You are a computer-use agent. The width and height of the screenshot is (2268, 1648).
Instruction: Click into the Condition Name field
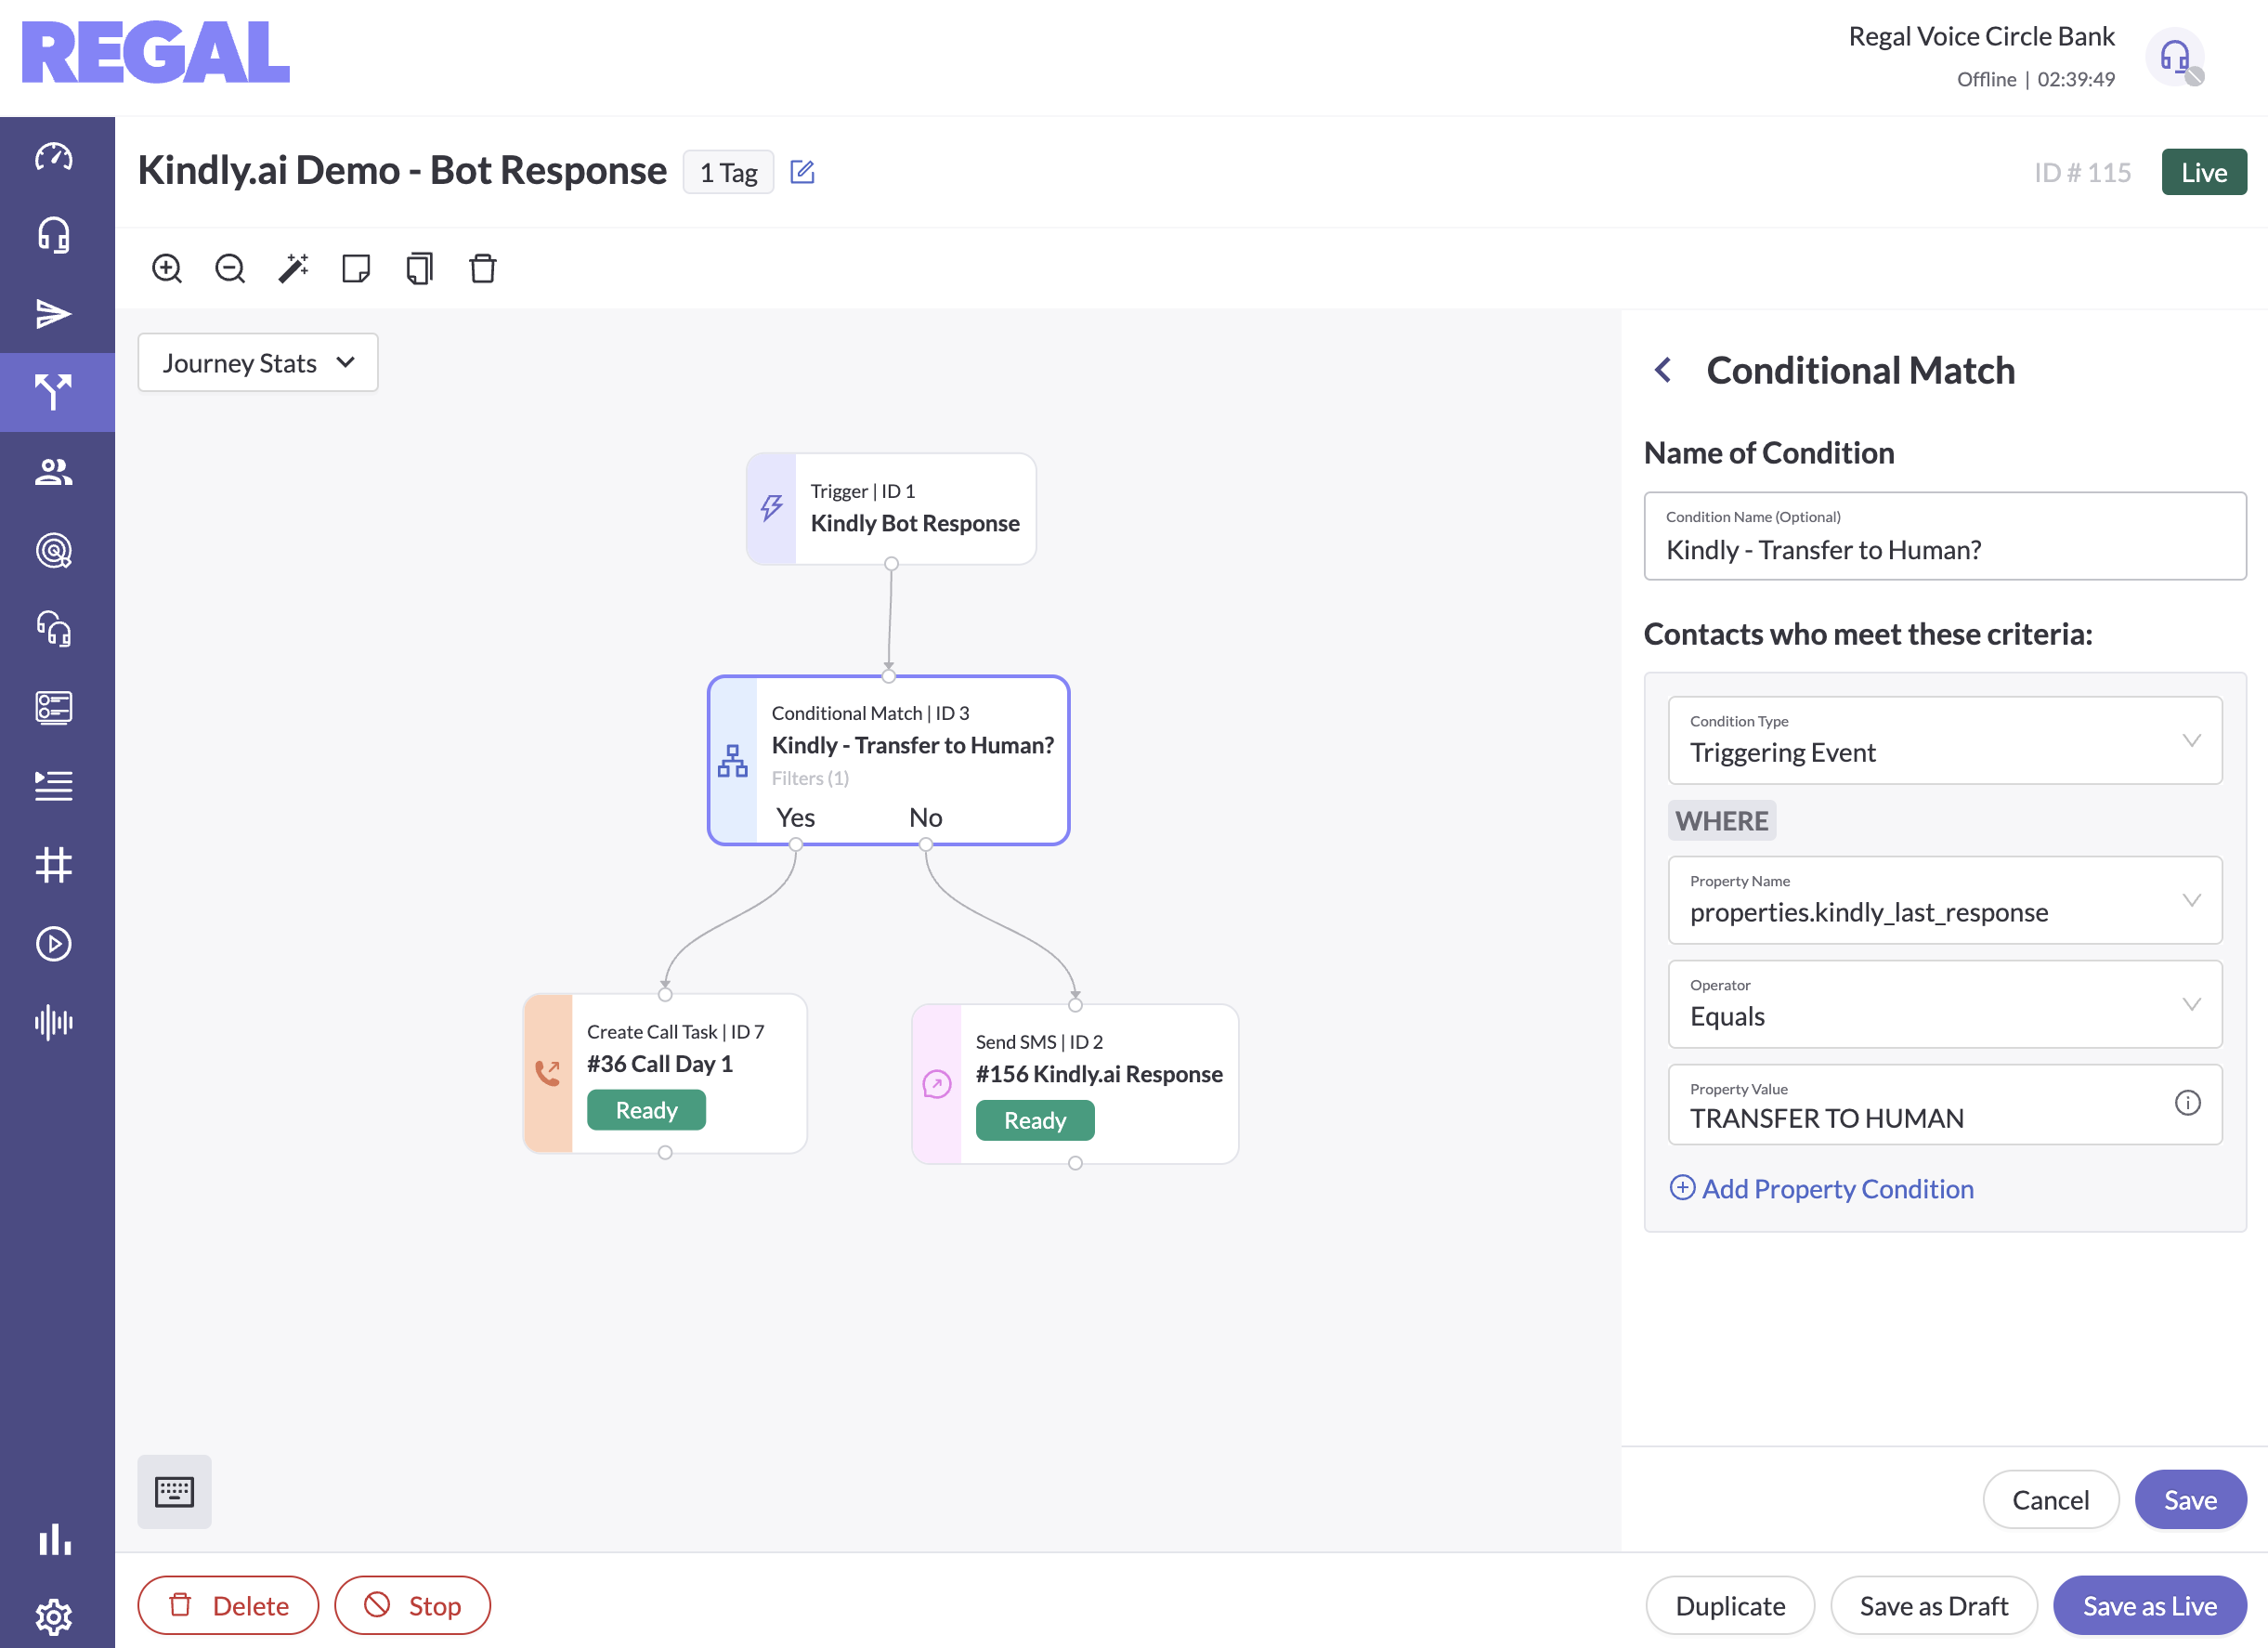pyautogui.click(x=1944, y=536)
